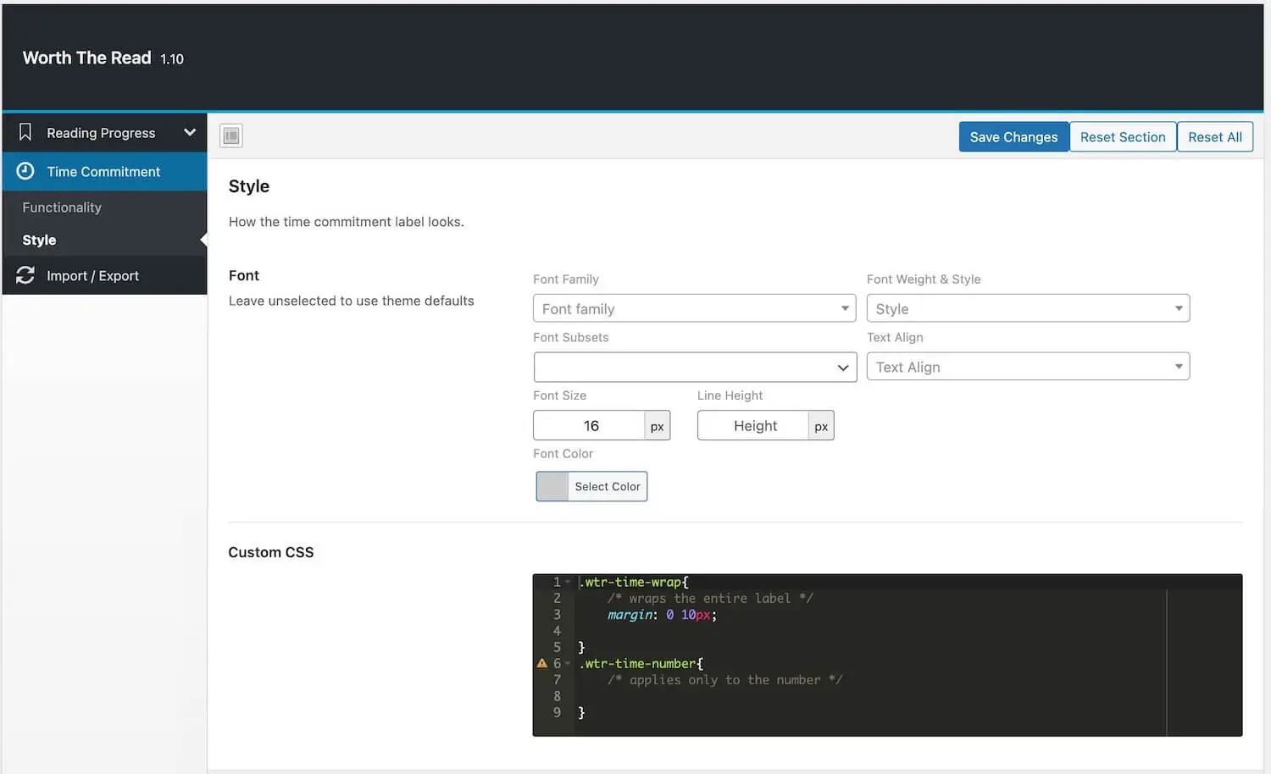Viewport: 1271px width, 774px height.
Task: Click the font color swatch preview
Action: (x=552, y=486)
